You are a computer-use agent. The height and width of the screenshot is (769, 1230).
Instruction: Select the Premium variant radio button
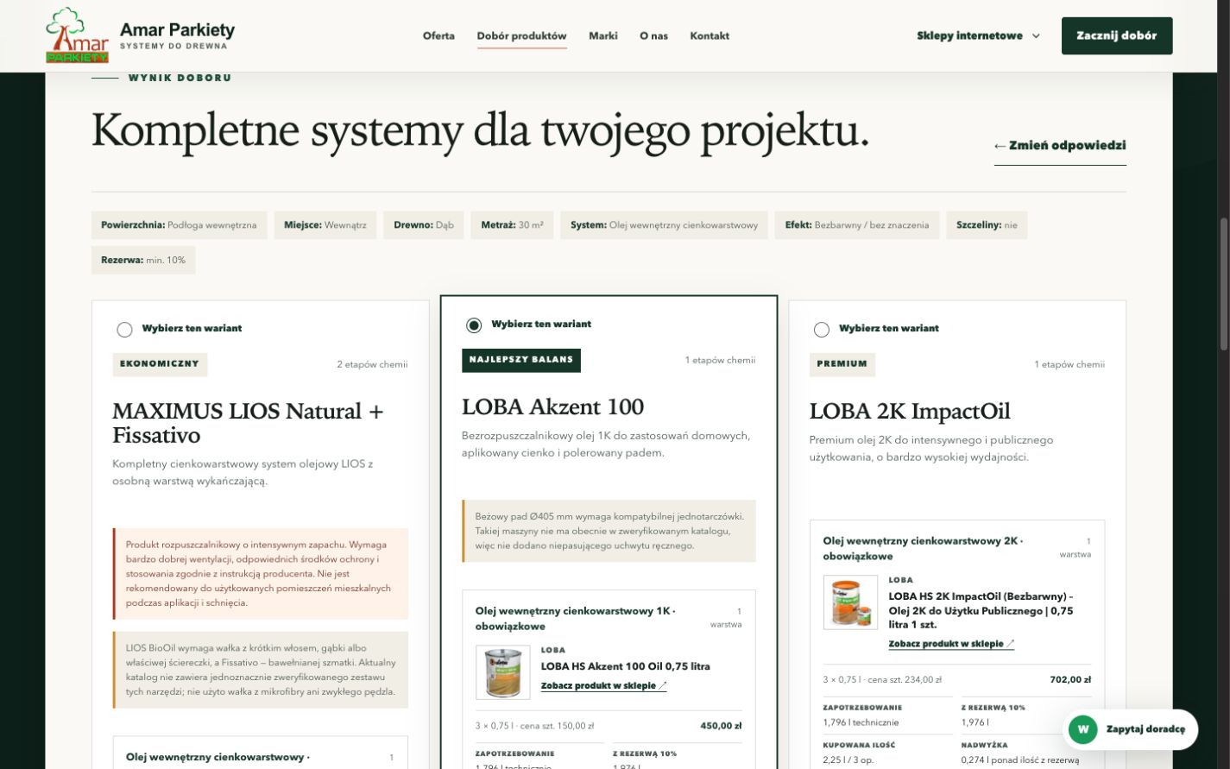(x=822, y=329)
